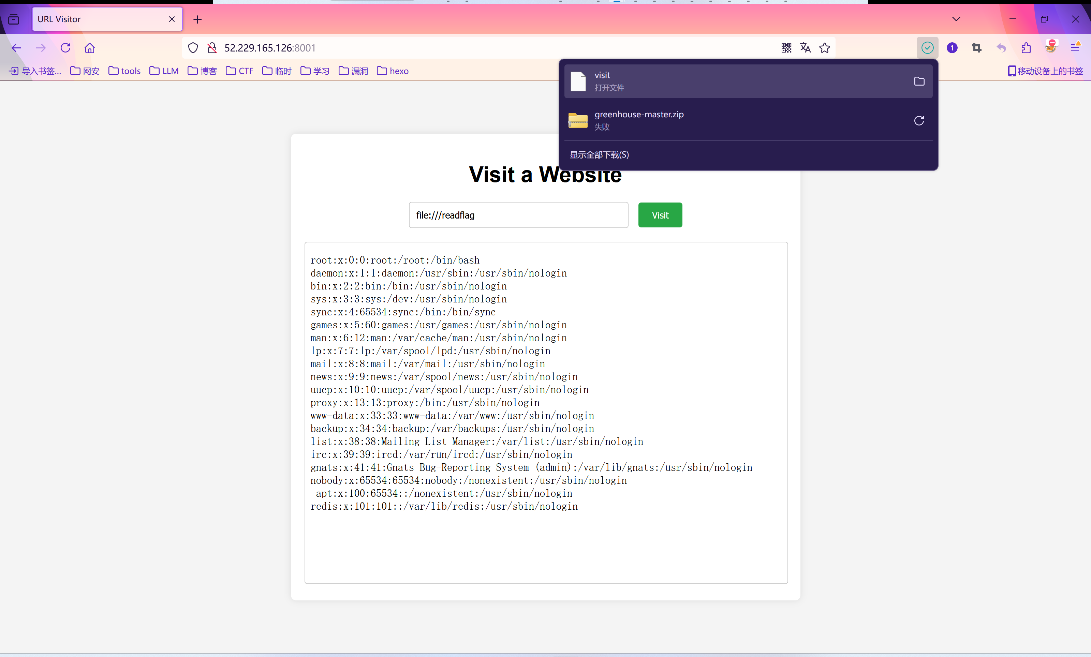Generate QR code for this page

[x=786, y=48]
